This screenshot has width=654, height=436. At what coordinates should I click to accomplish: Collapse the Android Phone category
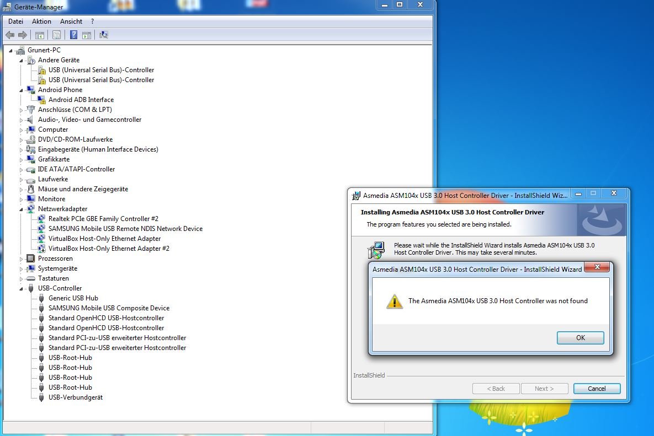(x=22, y=90)
